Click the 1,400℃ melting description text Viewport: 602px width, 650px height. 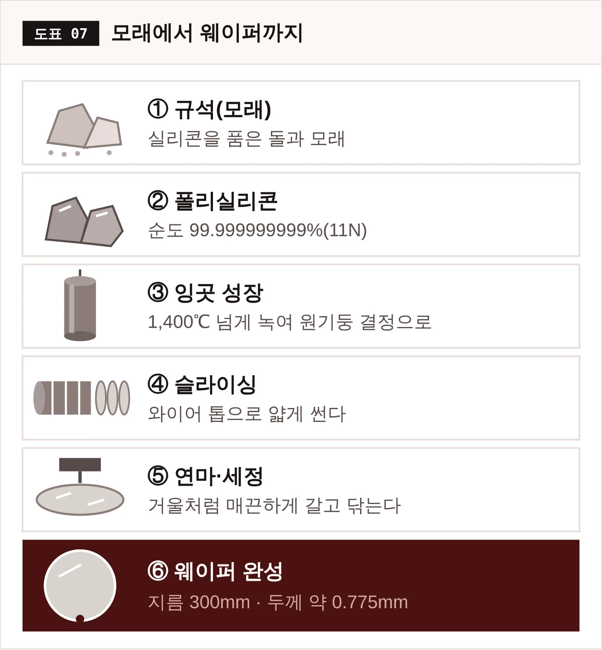tap(289, 322)
